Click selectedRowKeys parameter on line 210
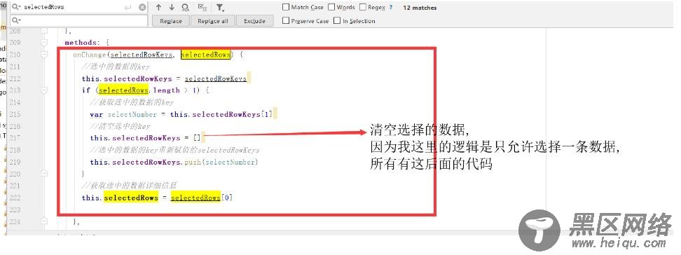This screenshot has width=681, height=255. (x=141, y=55)
